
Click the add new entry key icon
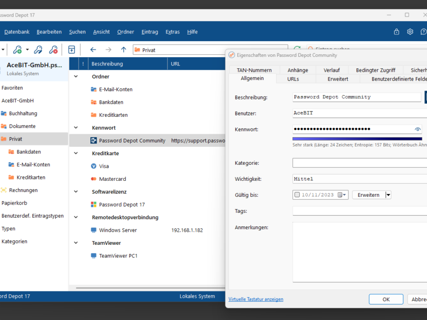click(x=17, y=50)
